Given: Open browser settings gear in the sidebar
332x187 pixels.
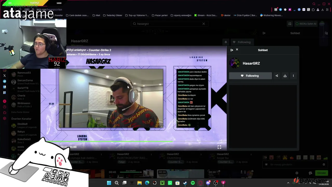Looking at the screenshot, I should point(4,118).
